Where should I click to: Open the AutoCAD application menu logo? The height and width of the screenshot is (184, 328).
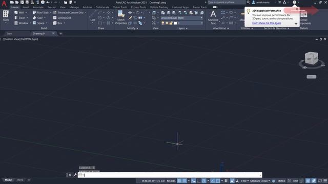(4, 4)
